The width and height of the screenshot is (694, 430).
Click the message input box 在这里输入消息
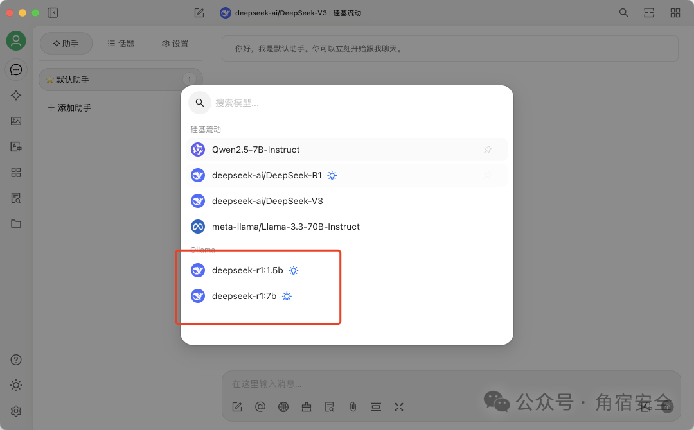click(450, 384)
